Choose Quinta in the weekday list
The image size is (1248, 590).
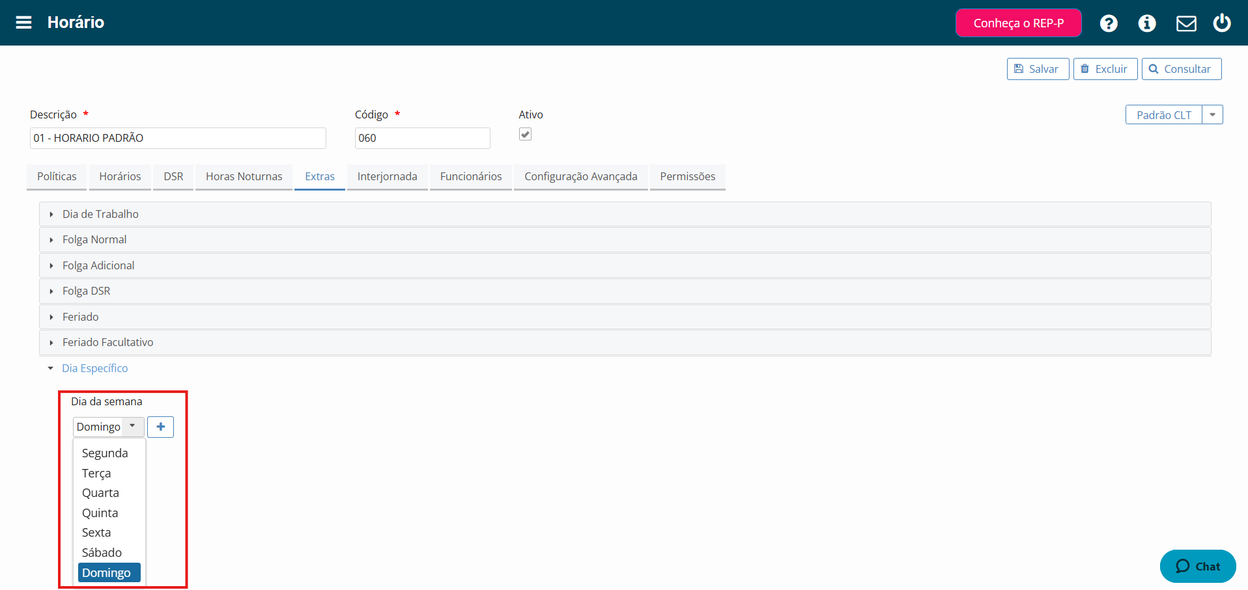[109, 513]
